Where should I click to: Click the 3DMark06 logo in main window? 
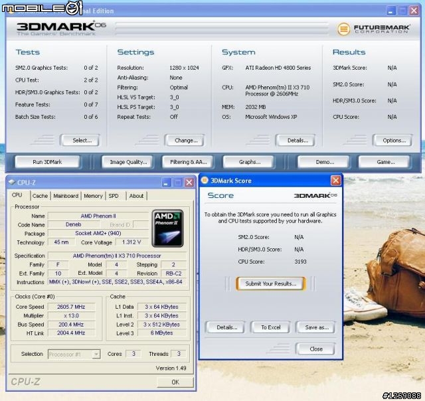click(61, 29)
